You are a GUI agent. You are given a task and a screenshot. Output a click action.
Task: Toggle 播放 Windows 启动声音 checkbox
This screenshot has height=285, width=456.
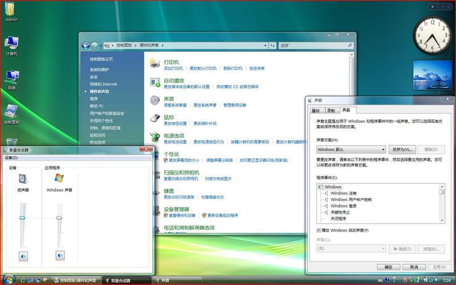(x=319, y=230)
